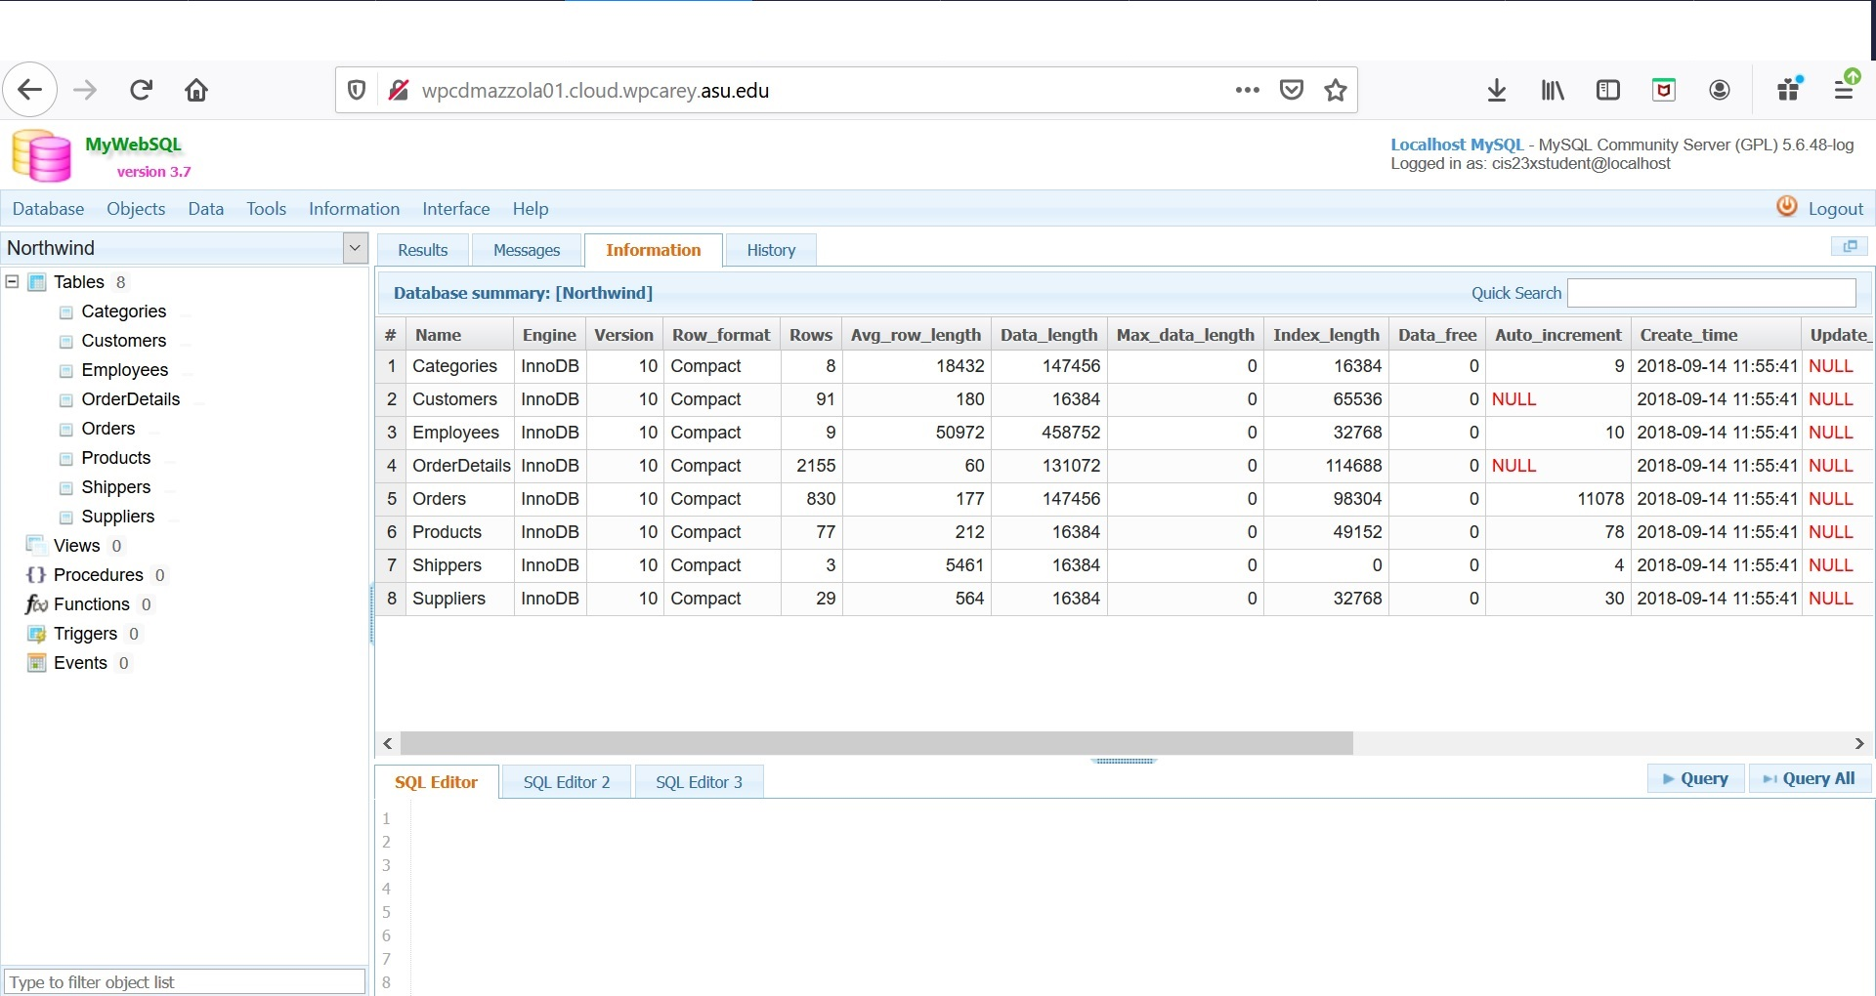Save page to Pocket icon
The width and height of the screenshot is (1876, 996).
coord(1292,91)
